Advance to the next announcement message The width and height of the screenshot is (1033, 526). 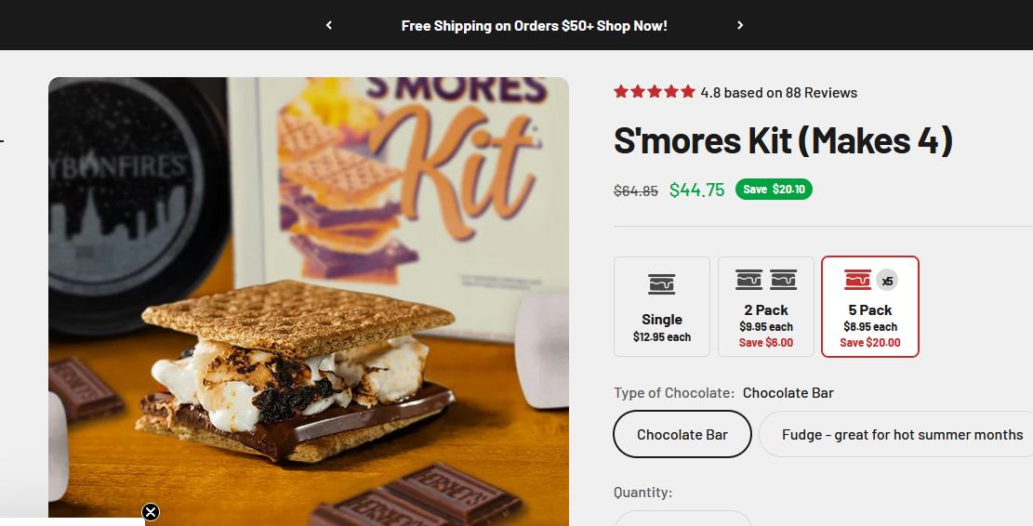740,25
